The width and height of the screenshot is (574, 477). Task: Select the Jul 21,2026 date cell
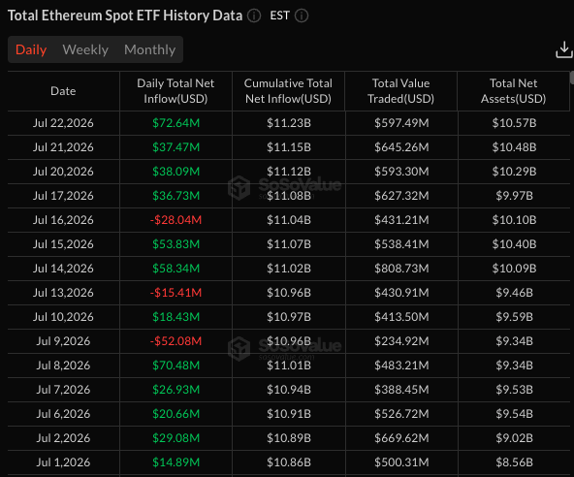(63, 147)
